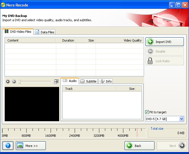Toggle the Fit to target checkbox
This screenshot has height=154, width=189.
147,112
